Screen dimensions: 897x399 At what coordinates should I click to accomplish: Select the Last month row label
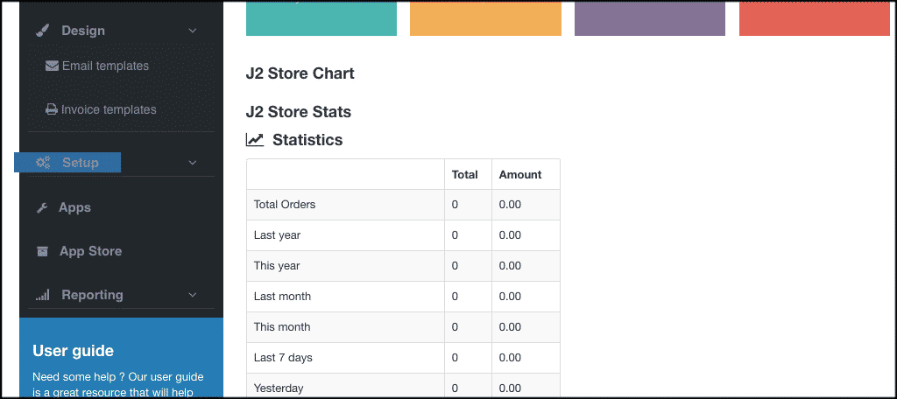pyautogui.click(x=283, y=297)
